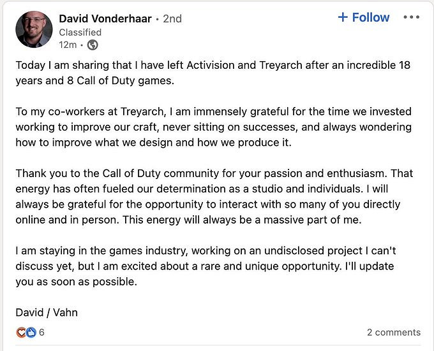The image size is (434, 351).
Task: Click the heart love reaction icon
Action: [21, 333]
